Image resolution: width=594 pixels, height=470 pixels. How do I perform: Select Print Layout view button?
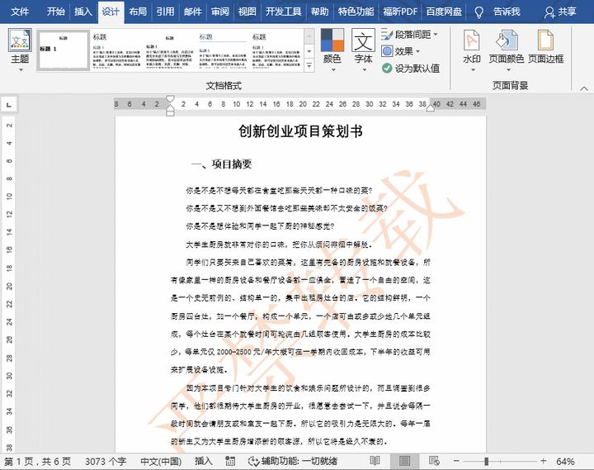click(x=405, y=460)
